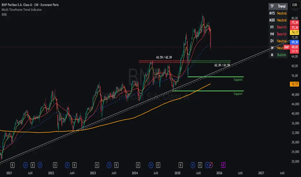Click the H4 Bearish row in trend table
The height and width of the screenshot is (177, 301).
pos(278,34)
